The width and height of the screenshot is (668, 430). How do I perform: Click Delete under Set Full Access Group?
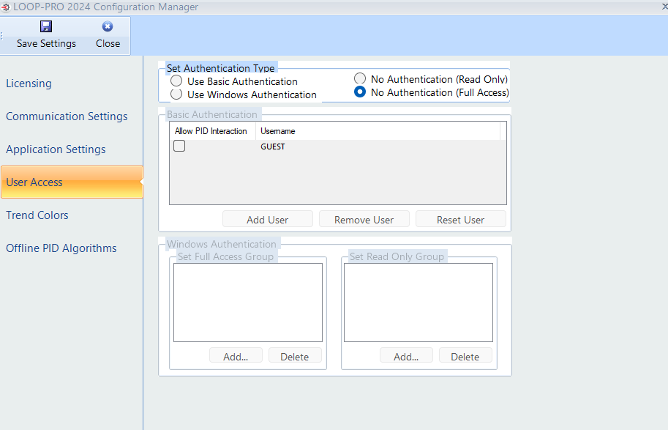click(295, 356)
